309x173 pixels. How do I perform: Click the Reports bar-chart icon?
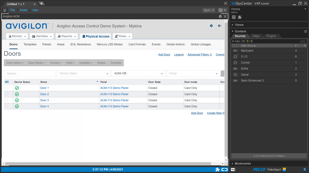(x=58, y=36)
